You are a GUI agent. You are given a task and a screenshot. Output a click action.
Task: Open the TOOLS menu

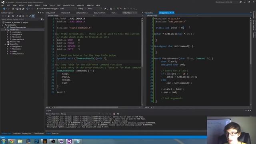click(52, 5)
